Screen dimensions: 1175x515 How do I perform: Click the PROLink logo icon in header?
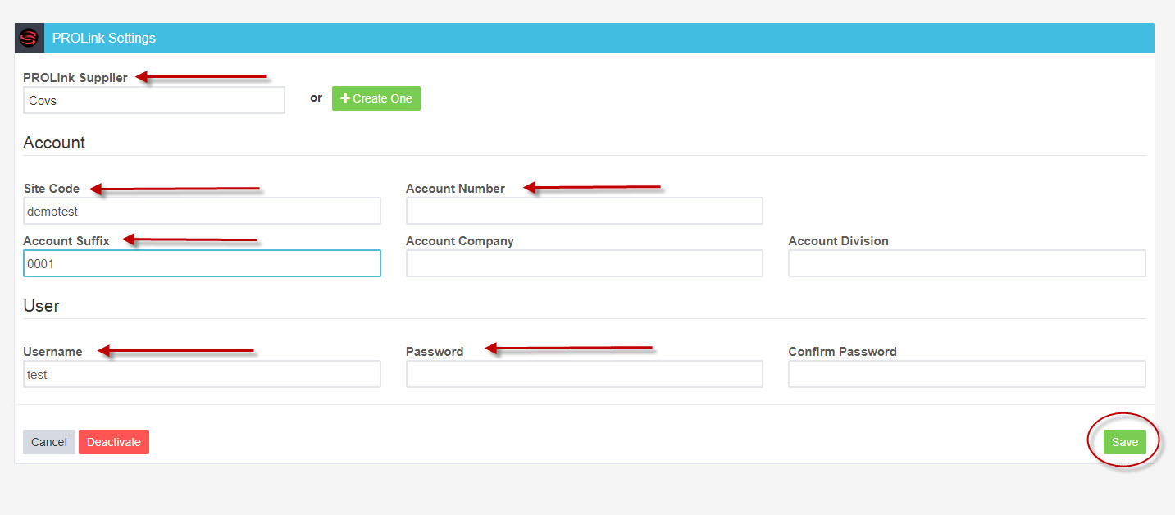click(x=30, y=38)
